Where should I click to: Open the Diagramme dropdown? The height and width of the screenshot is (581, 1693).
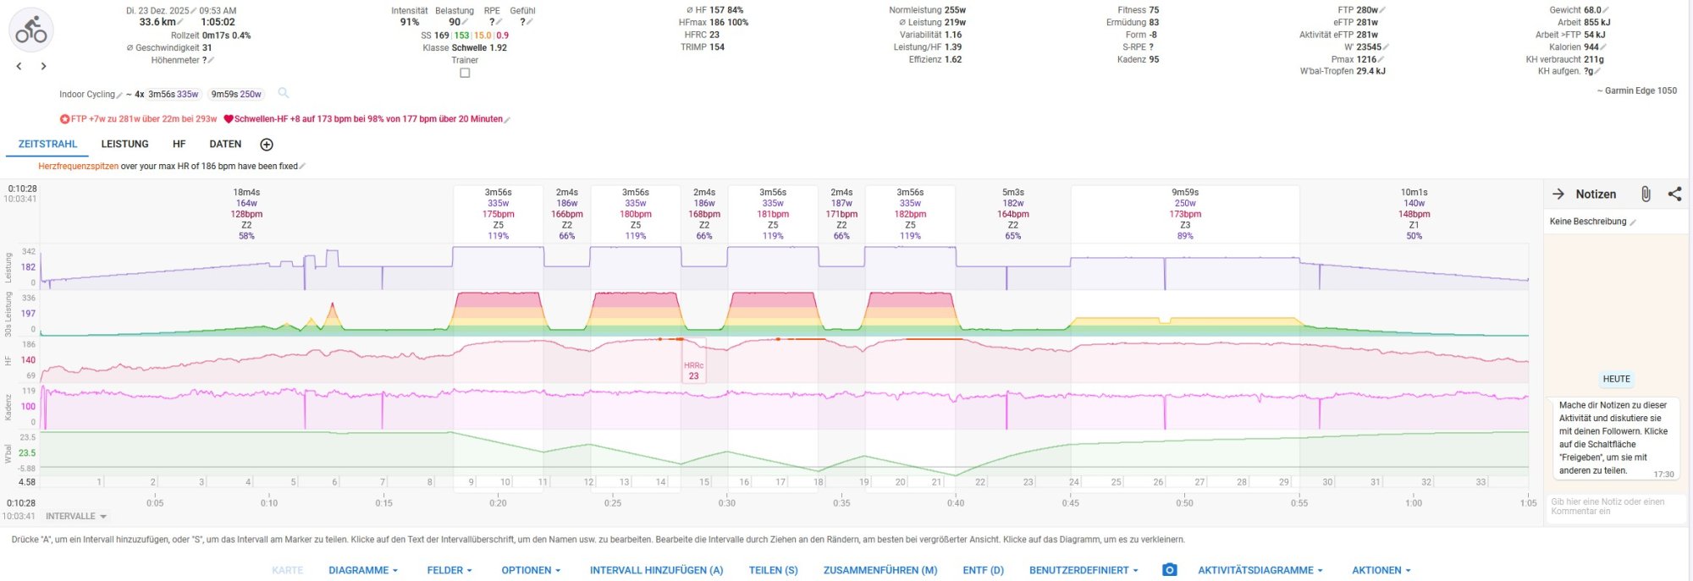(x=362, y=570)
